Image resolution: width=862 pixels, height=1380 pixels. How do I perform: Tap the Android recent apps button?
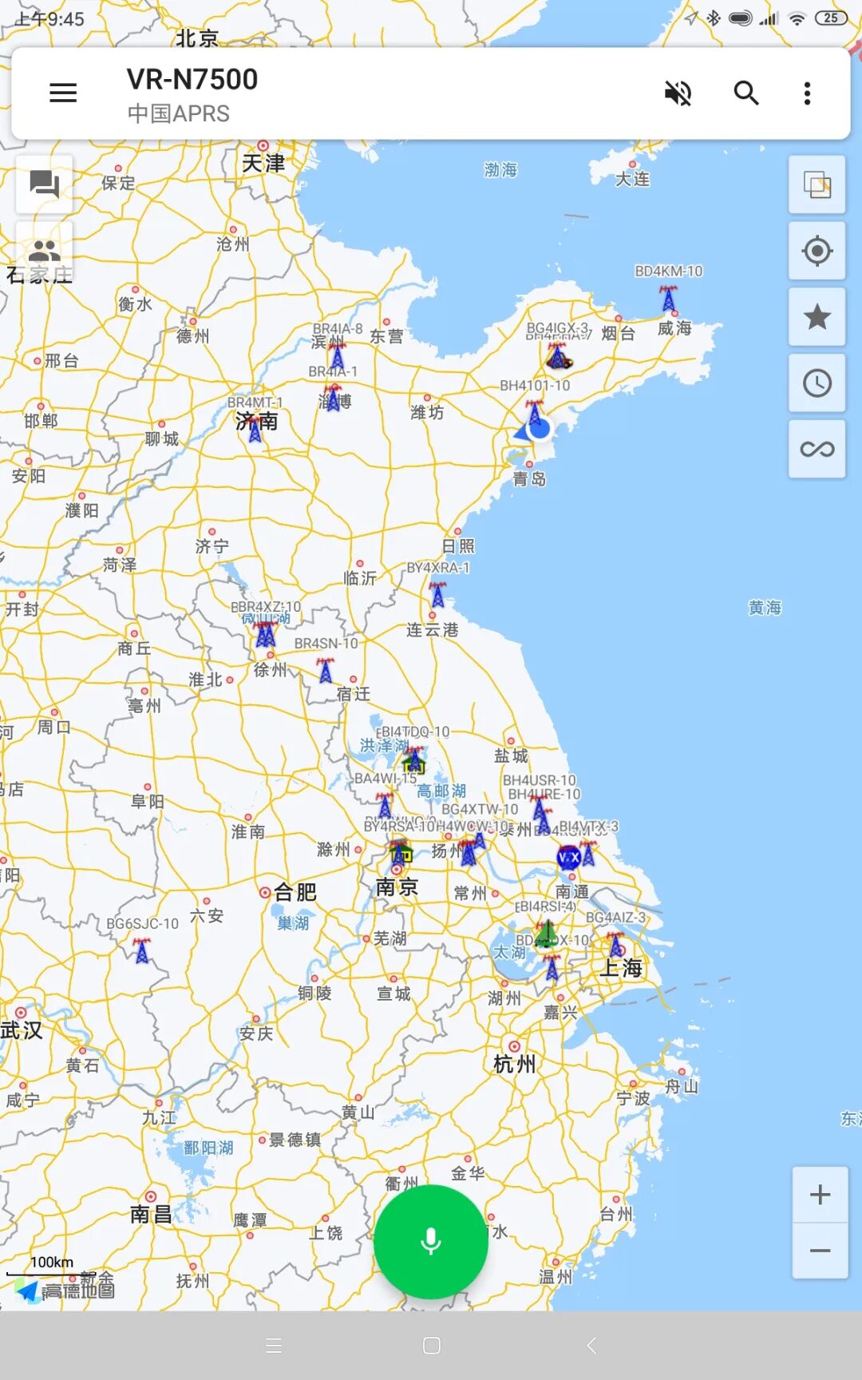274,1346
